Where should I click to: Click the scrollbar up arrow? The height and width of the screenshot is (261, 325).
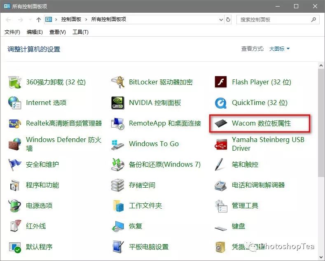[x=321, y=66]
